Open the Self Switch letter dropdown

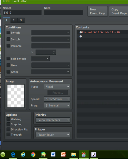(41, 59)
